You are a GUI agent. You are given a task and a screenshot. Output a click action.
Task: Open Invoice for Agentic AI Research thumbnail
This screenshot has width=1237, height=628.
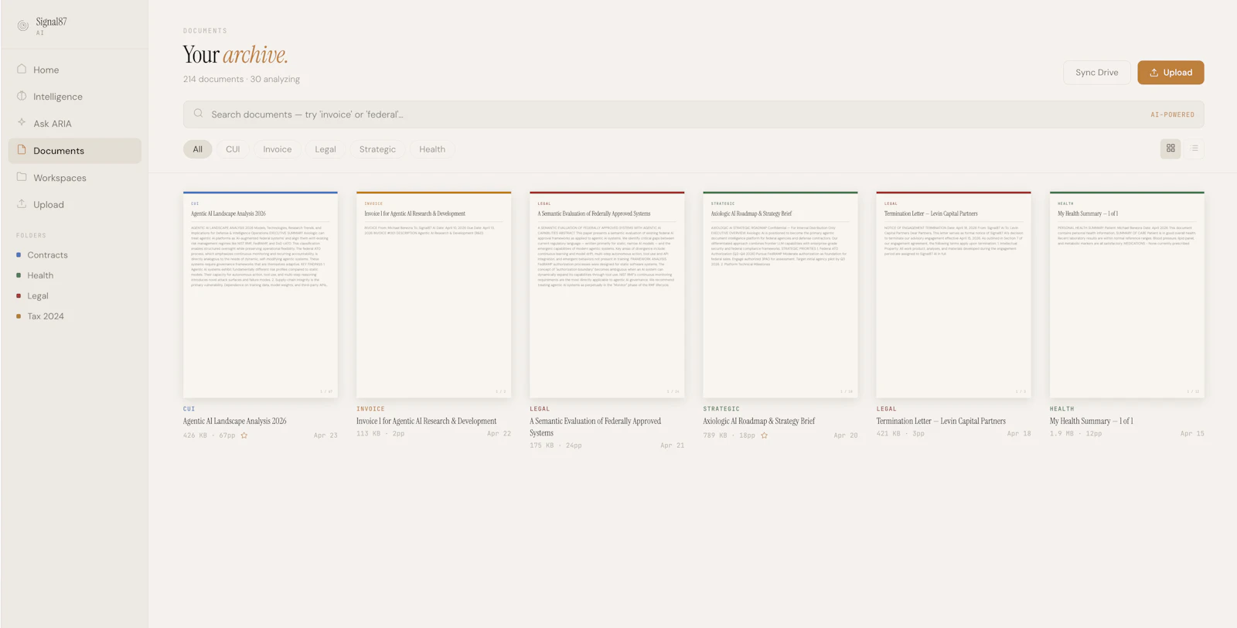(434, 295)
